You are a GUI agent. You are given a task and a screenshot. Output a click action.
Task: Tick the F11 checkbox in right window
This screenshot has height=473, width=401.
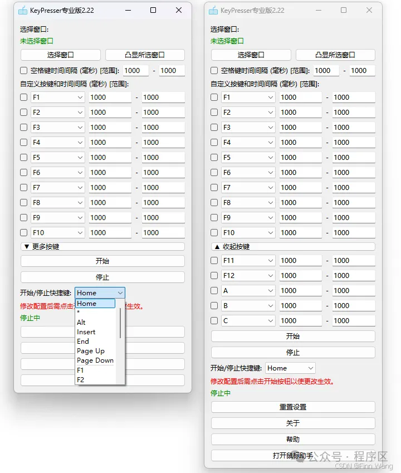point(214,260)
